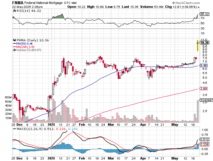Click the Mar label on price chart axis

pos(111,125)
